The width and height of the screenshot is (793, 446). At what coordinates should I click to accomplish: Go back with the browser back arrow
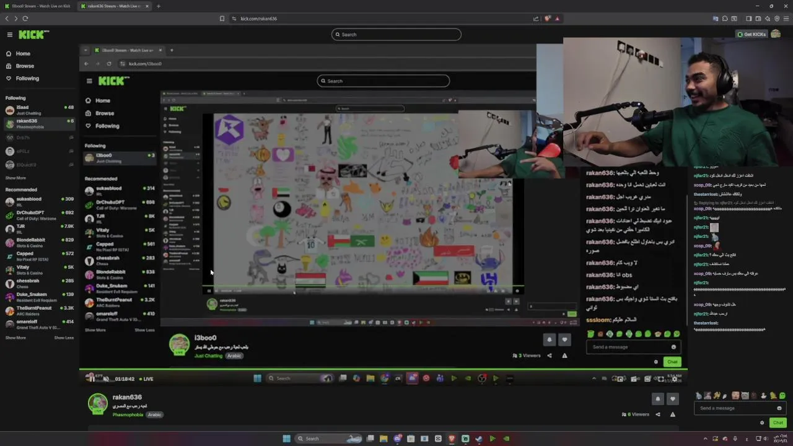(x=7, y=19)
